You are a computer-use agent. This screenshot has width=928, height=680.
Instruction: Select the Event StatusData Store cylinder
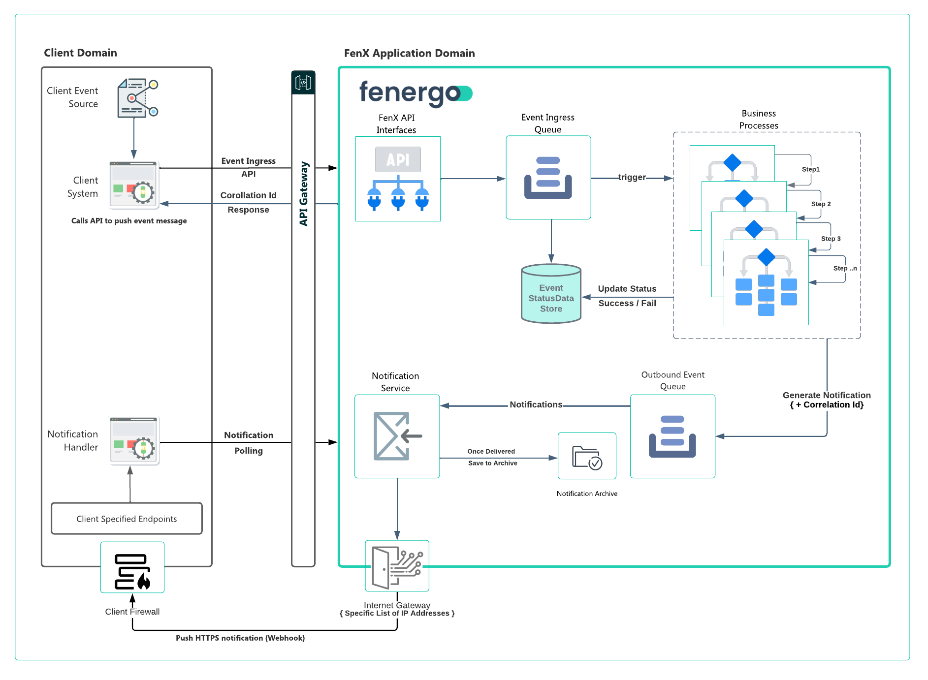(551, 294)
